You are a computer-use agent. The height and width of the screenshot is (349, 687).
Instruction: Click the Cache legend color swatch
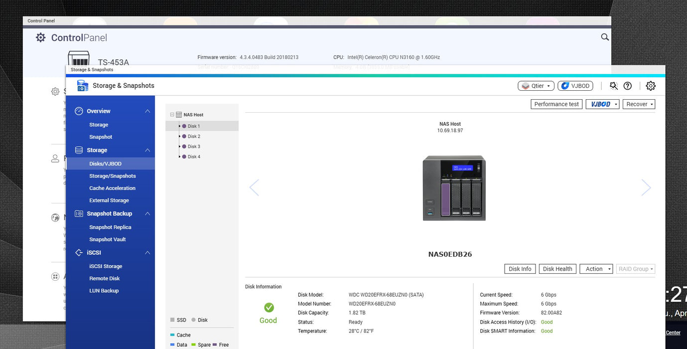pyautogui.click(x=172, y=335)
